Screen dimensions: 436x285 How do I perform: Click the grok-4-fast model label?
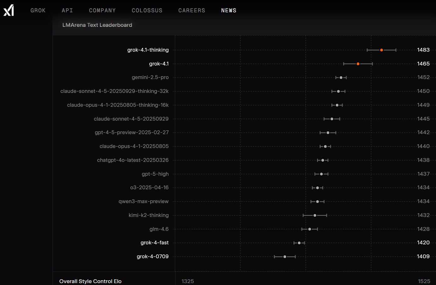point(154,242)
